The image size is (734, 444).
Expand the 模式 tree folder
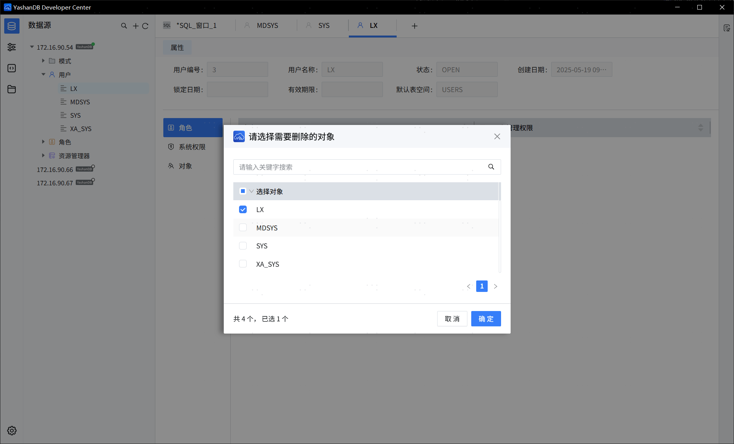(43, 61)
